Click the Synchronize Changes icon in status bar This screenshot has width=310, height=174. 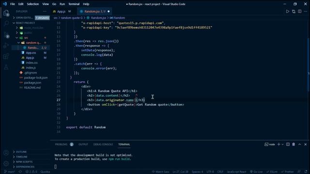(20, 172)
